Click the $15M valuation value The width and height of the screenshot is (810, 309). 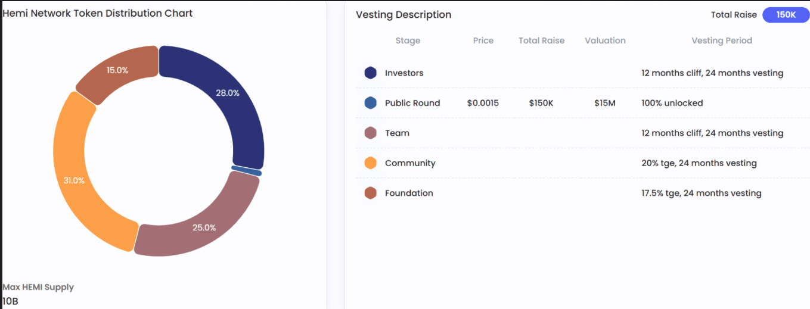point(605,103)
